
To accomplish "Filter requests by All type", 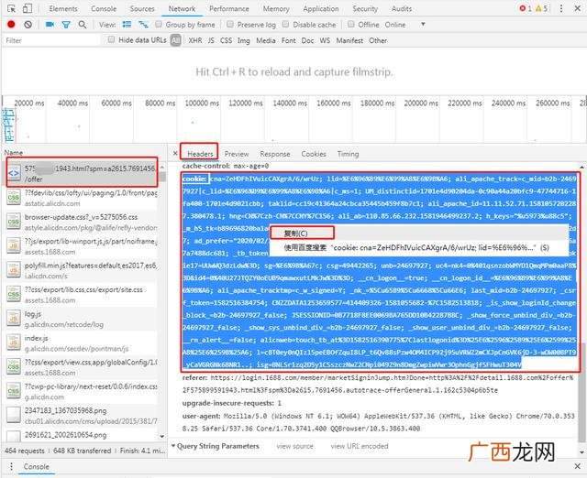I will (175, 40).
